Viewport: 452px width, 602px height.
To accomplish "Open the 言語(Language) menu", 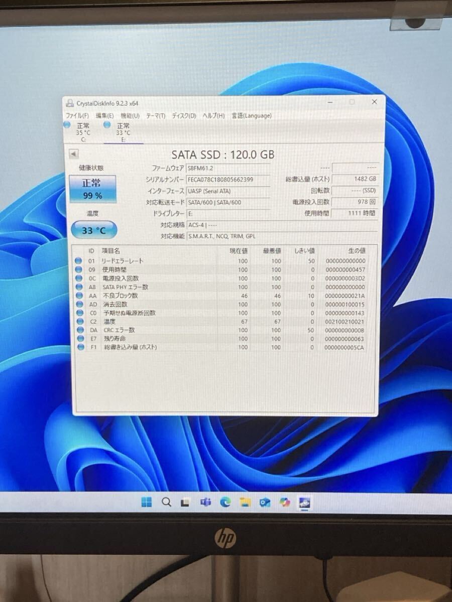I will [252, 116].
